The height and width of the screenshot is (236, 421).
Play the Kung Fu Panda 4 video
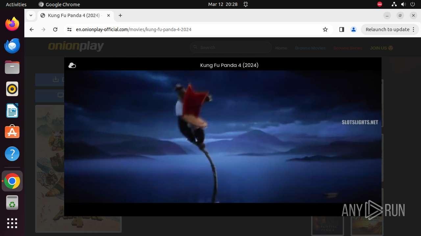pyautogui.click(x=223, y=137)
